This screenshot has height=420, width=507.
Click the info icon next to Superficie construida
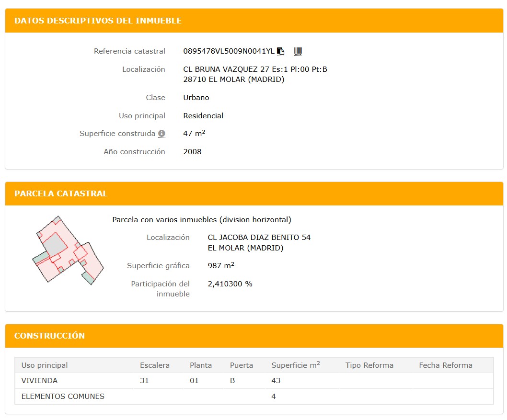[162, 134]
